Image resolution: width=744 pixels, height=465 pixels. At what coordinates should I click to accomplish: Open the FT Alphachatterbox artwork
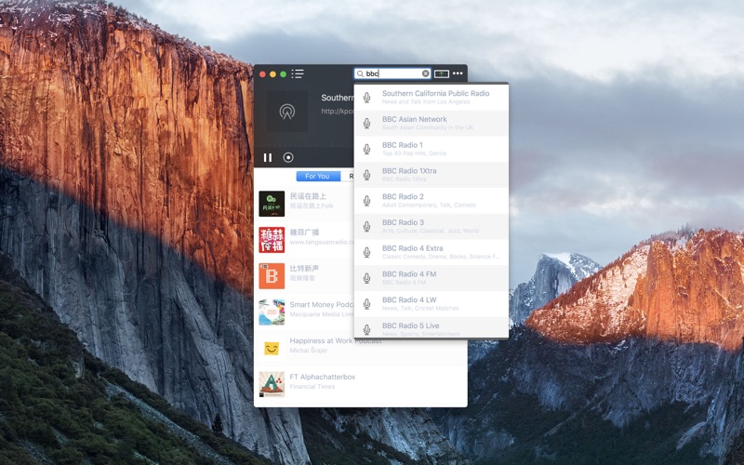[272, 384]
